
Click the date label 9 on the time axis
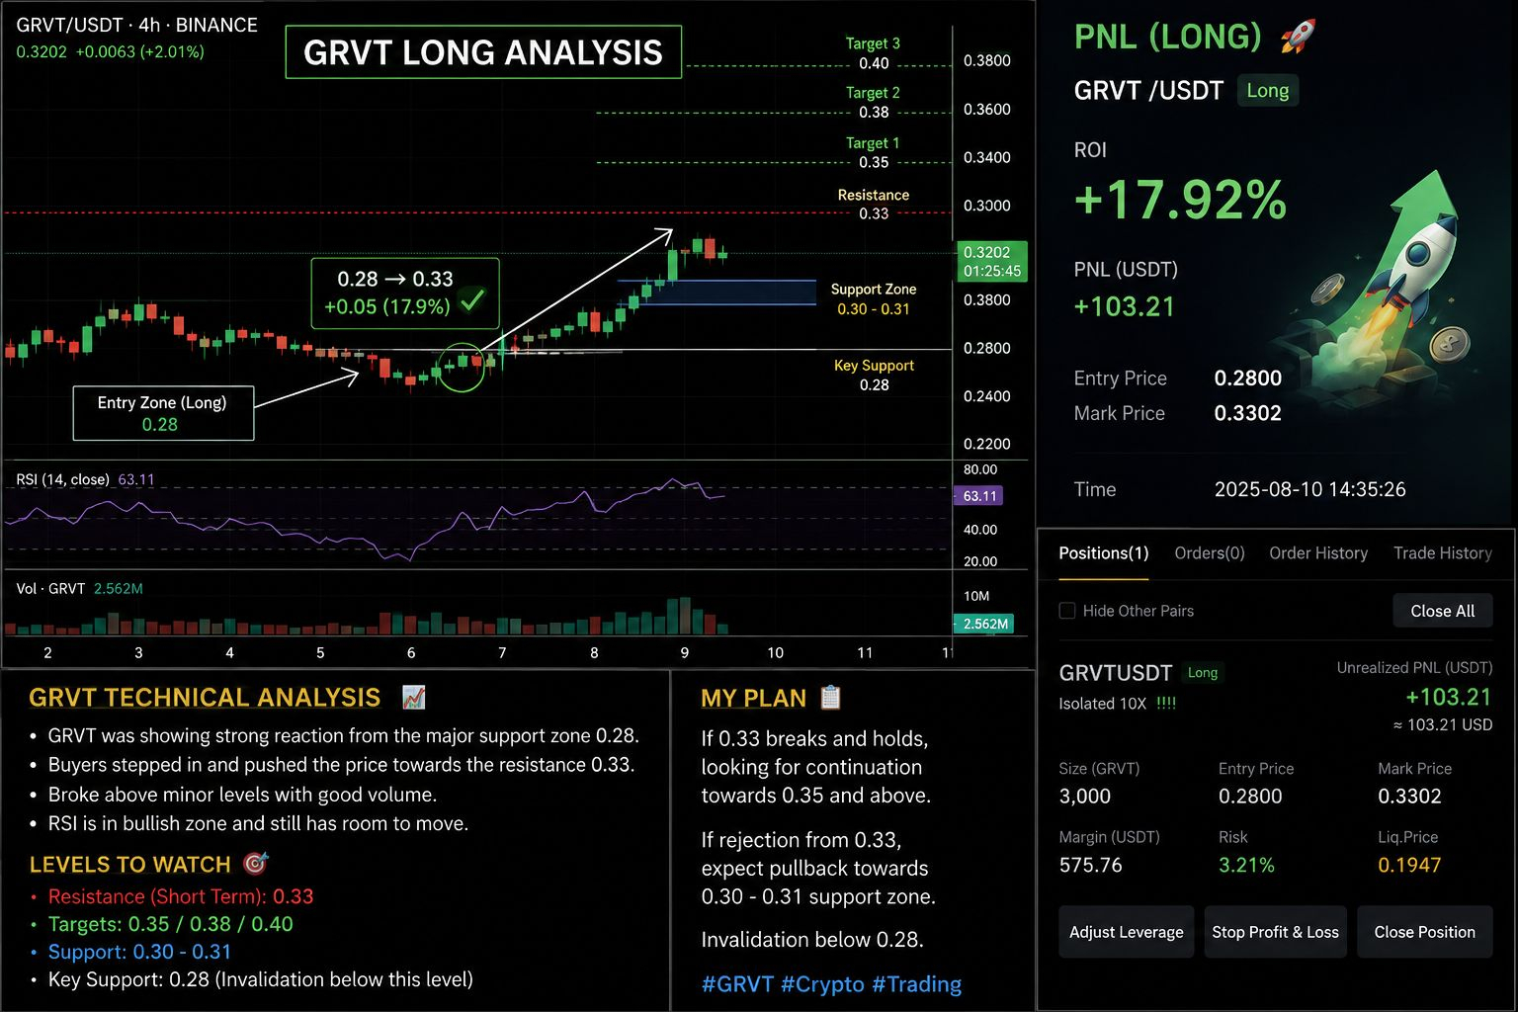click(x=685, y=653)
